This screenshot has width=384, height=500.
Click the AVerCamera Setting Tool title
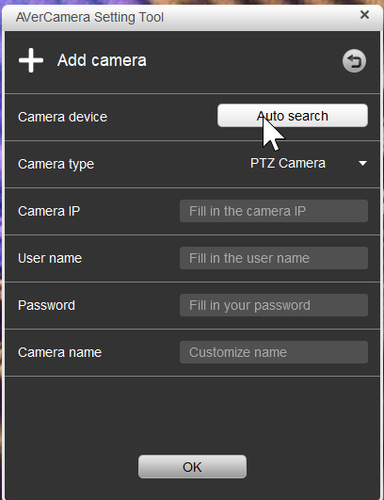tap(89, 17)
